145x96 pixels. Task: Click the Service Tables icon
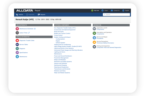click(17, 45)
